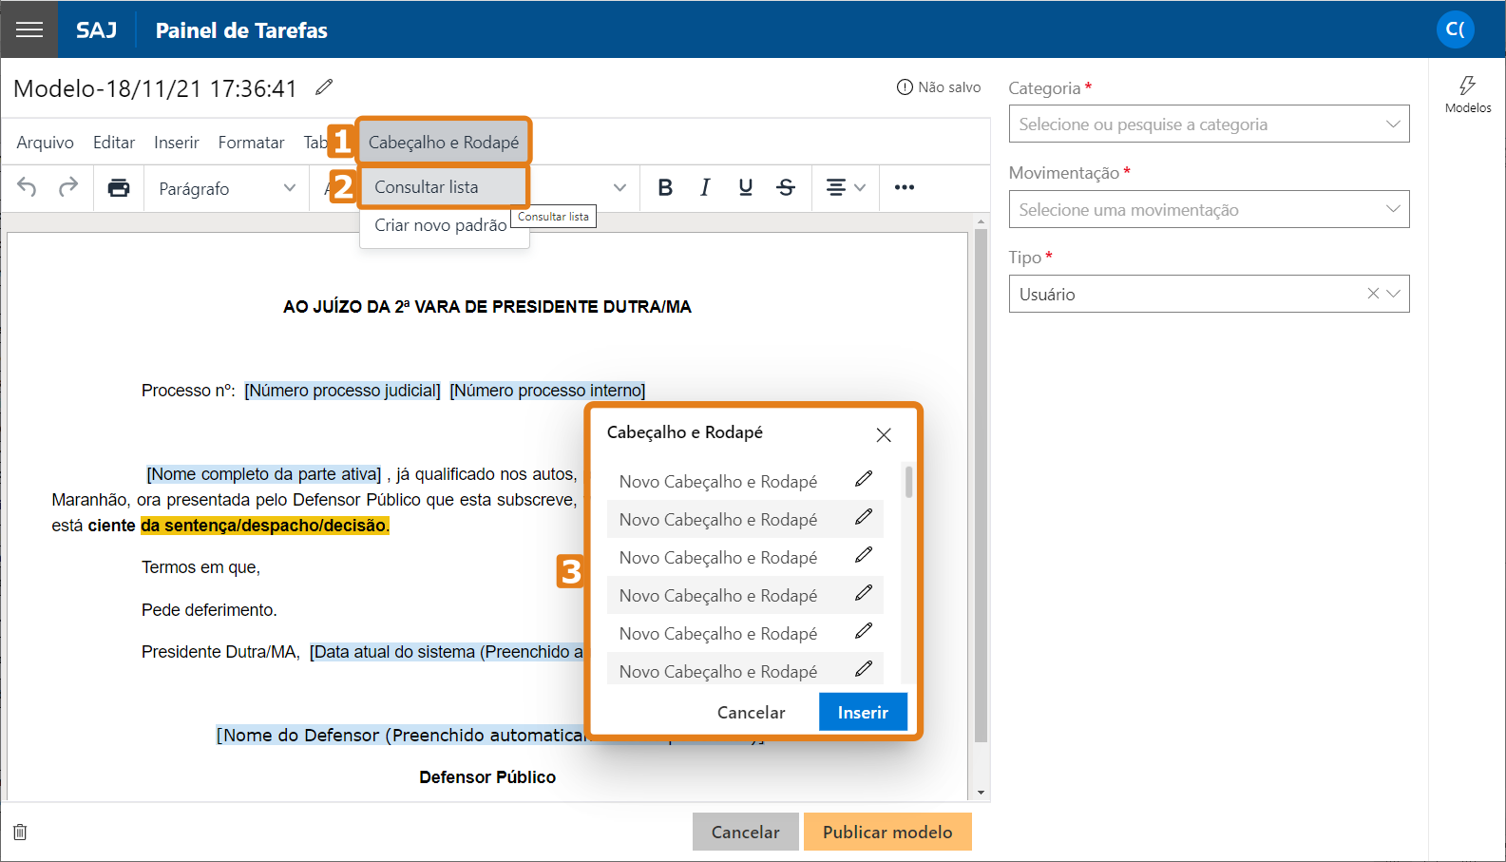Click the [Número processo judicial] field
This screenshot has height=862, width=1506.
coord(343,391)
